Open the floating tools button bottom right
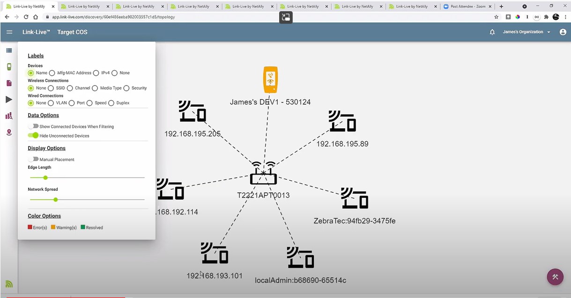 (555, 277)
